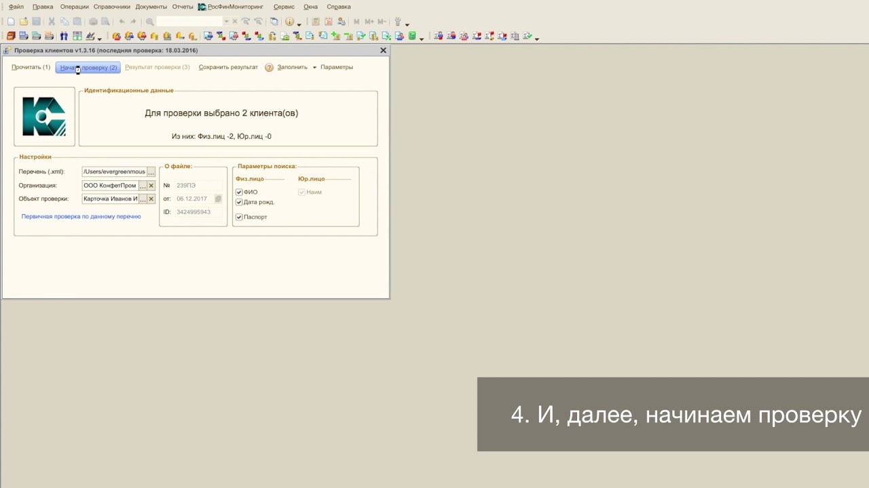Click the toolbar search input field
Image resolution: width=869 pixels, height=488 pixels.
(189, 22)
